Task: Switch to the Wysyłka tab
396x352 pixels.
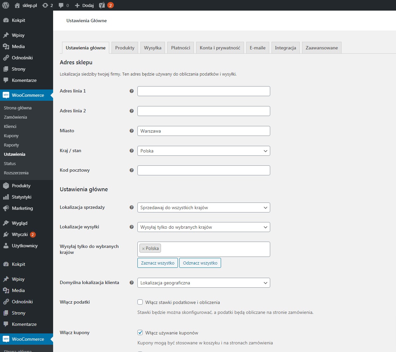Action: point(153,48)
